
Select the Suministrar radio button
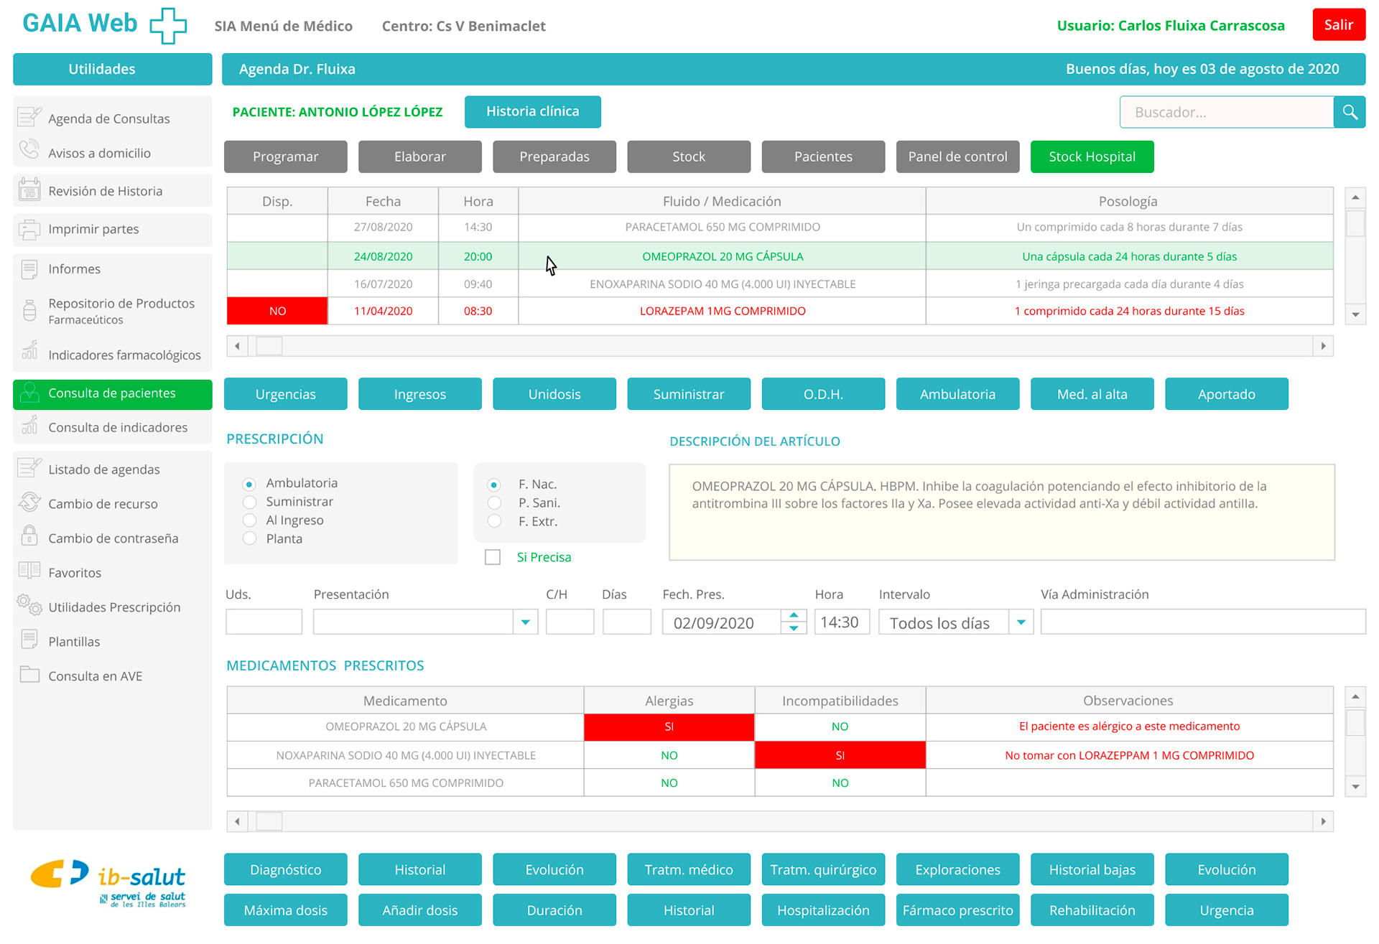(250, 502)
